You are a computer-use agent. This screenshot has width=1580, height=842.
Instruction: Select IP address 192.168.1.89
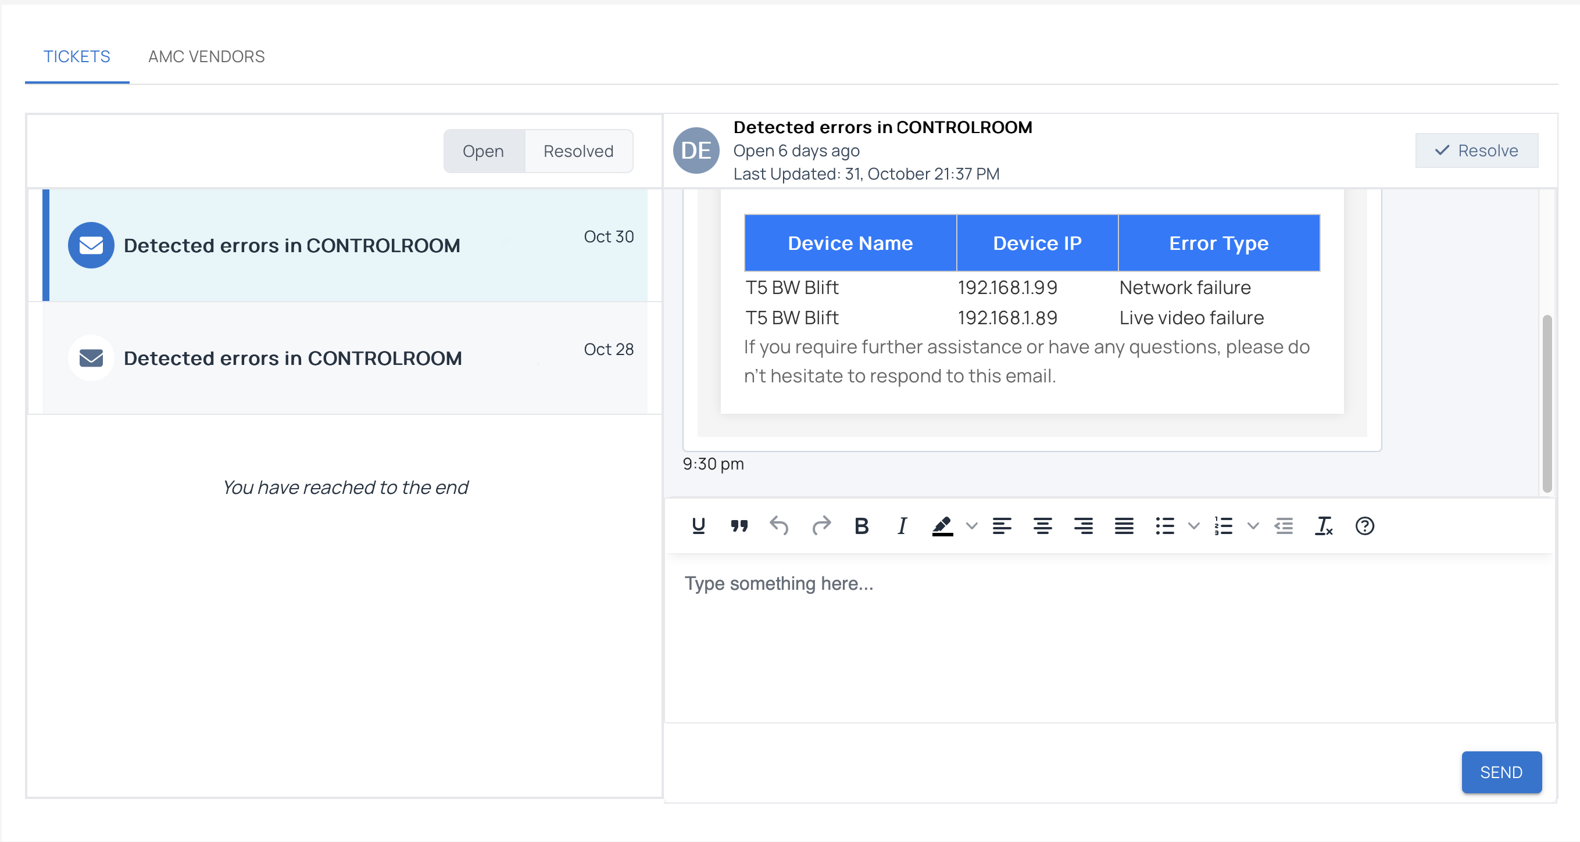click(x=1008, y=318)
